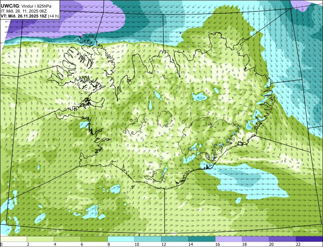Viewport: 323px width, 247px height.
Task: Click the legend scale label "14"
Action: 190,244
